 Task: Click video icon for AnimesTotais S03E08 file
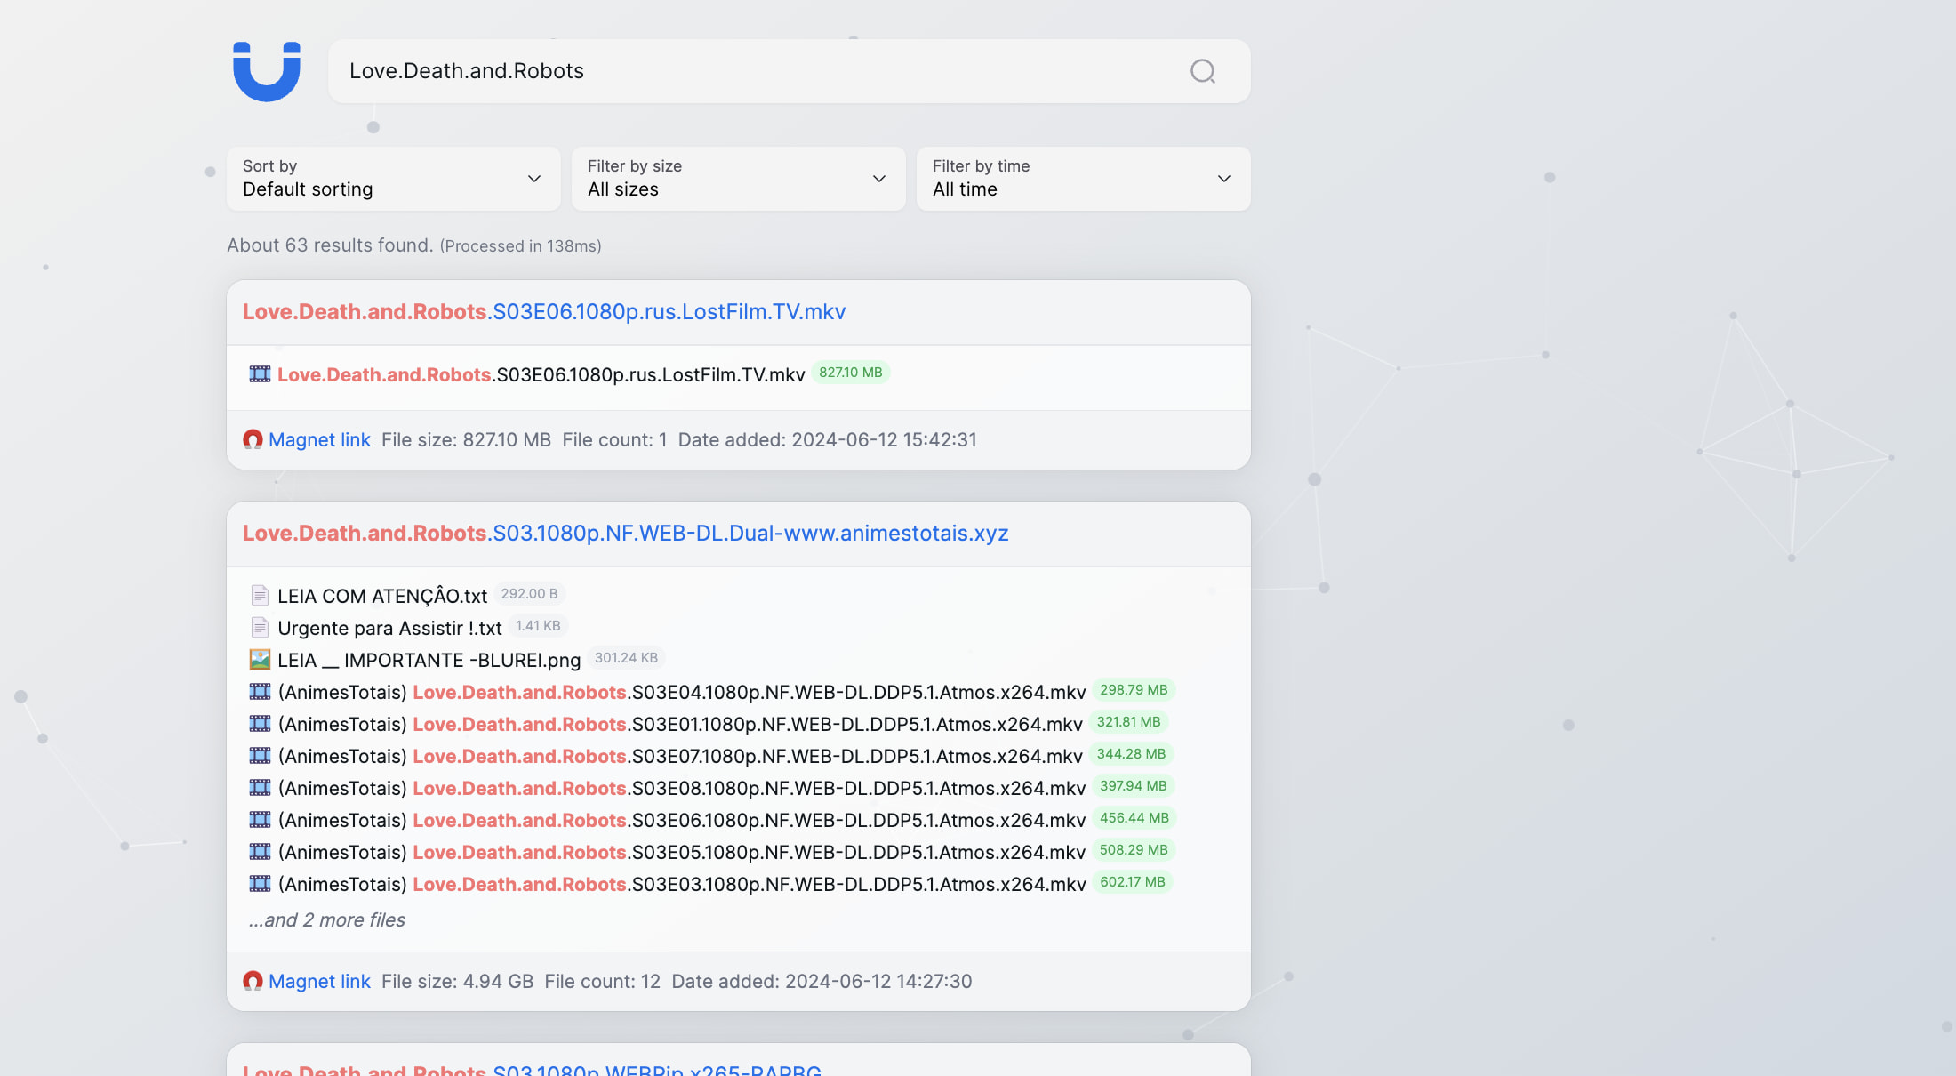260,787
